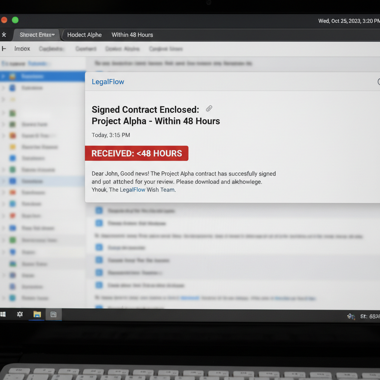This screenshot has width=380, height=380.
Task: Click the date and time in top bar
Action: coord(348,21)
